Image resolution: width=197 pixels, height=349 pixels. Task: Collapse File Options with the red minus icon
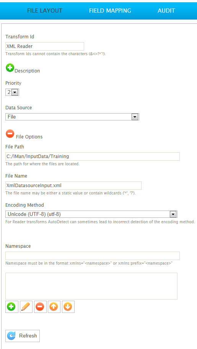tap(10, 134)
